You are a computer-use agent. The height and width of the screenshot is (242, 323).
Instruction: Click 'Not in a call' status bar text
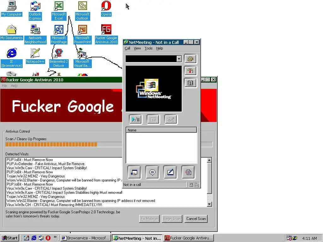[132, 185]
